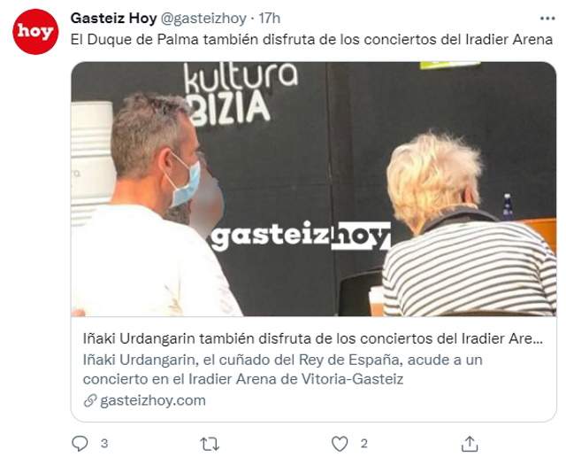Screen dimensions: 566x465
Task: Click the gasteizhoy.com link icon
Action: 90,400
